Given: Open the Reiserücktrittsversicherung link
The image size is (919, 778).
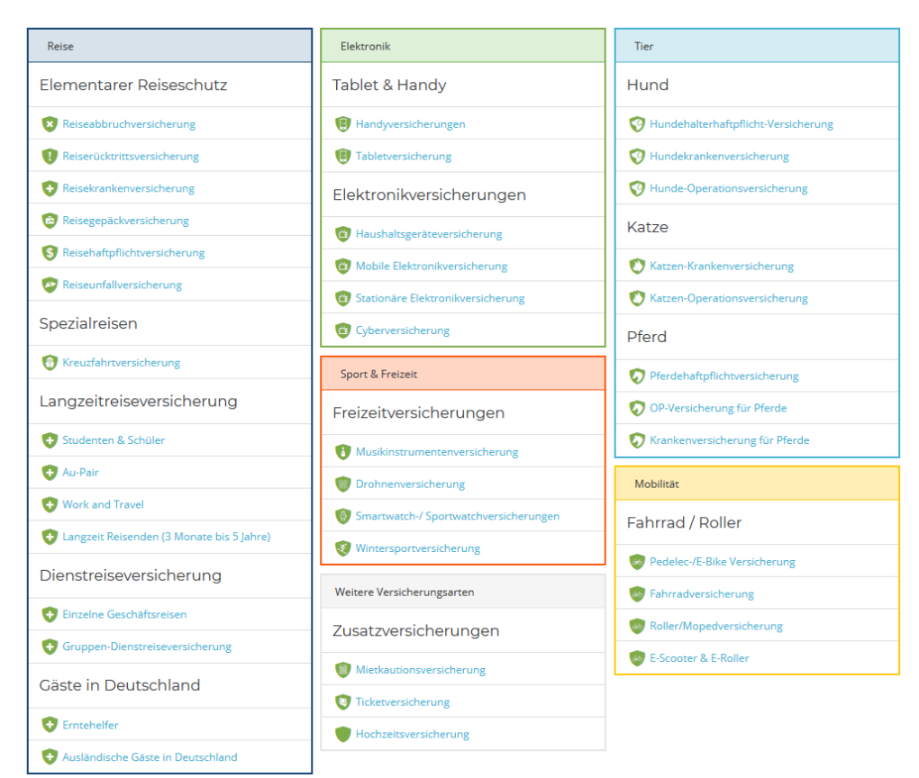Looking at the screenshot, I should (x=131, y=157).
